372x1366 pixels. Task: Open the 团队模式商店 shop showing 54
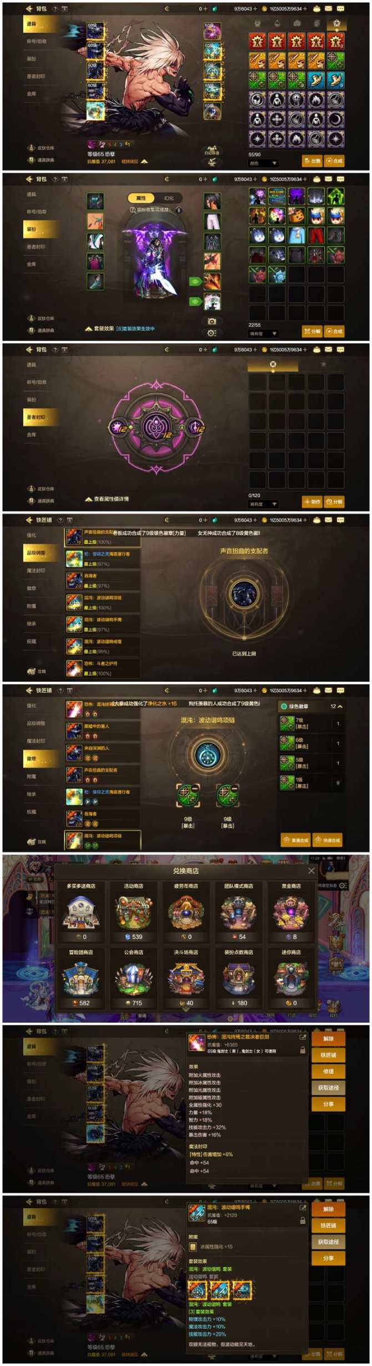238,912
